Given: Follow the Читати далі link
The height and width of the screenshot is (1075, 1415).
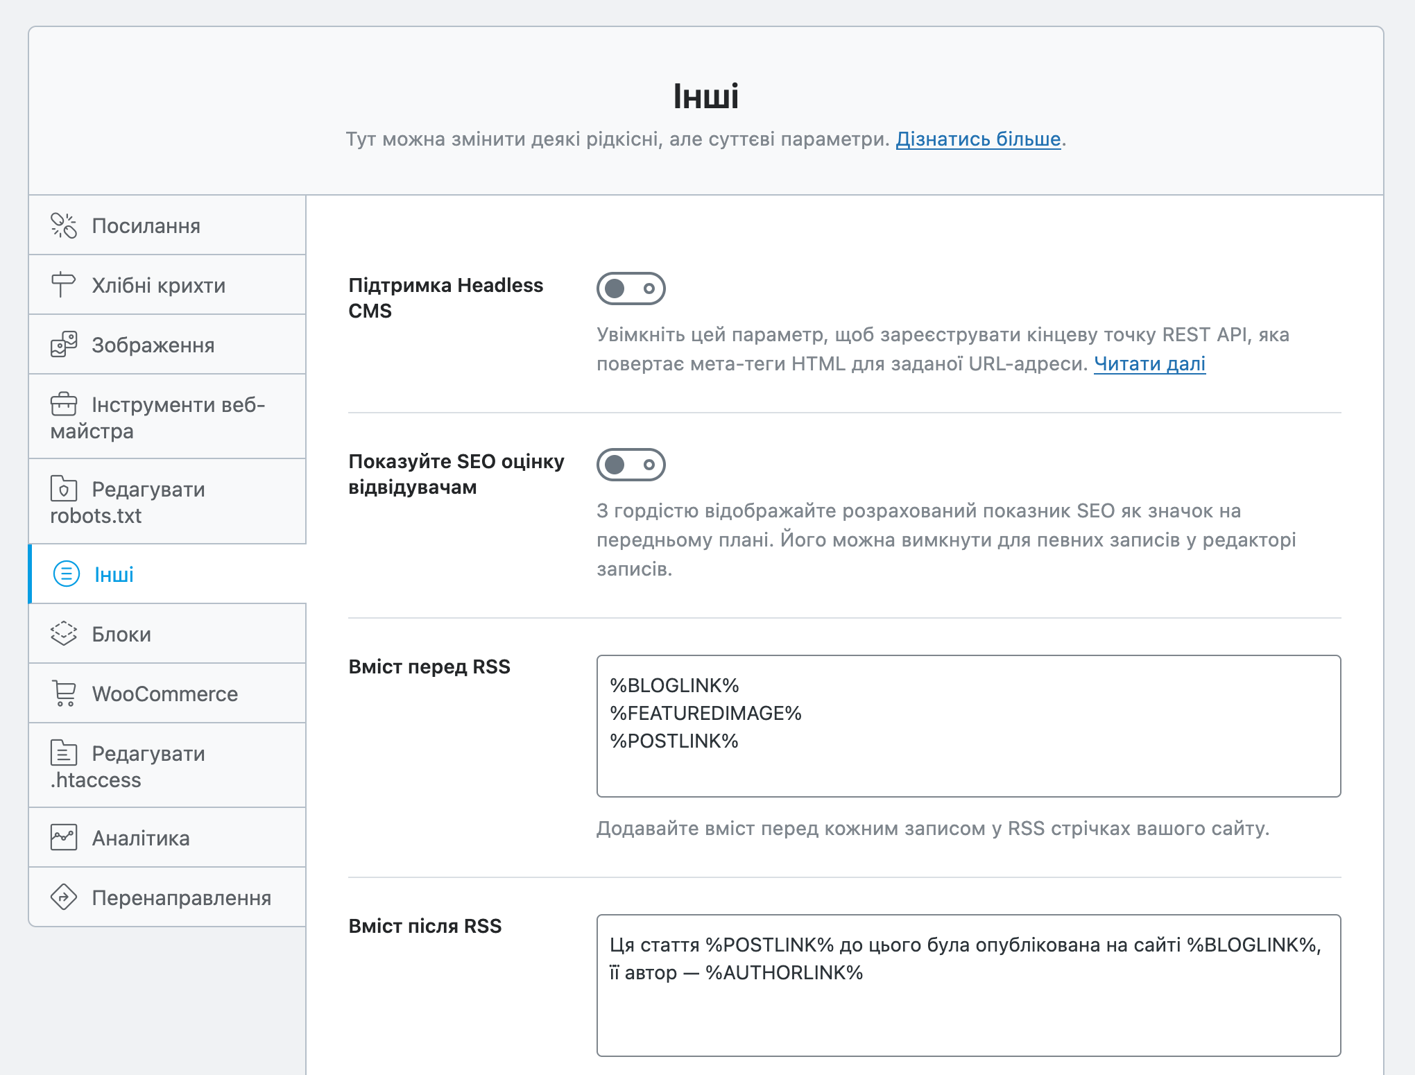Looking at the screenshot, I should pos(1149,364).
